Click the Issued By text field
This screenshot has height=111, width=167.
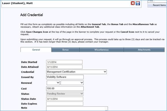pos(65,77)
